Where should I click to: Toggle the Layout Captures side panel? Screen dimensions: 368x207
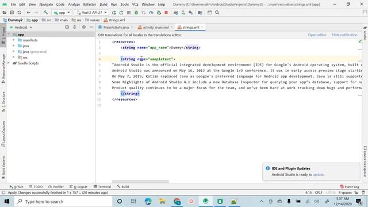click(3, 134)
